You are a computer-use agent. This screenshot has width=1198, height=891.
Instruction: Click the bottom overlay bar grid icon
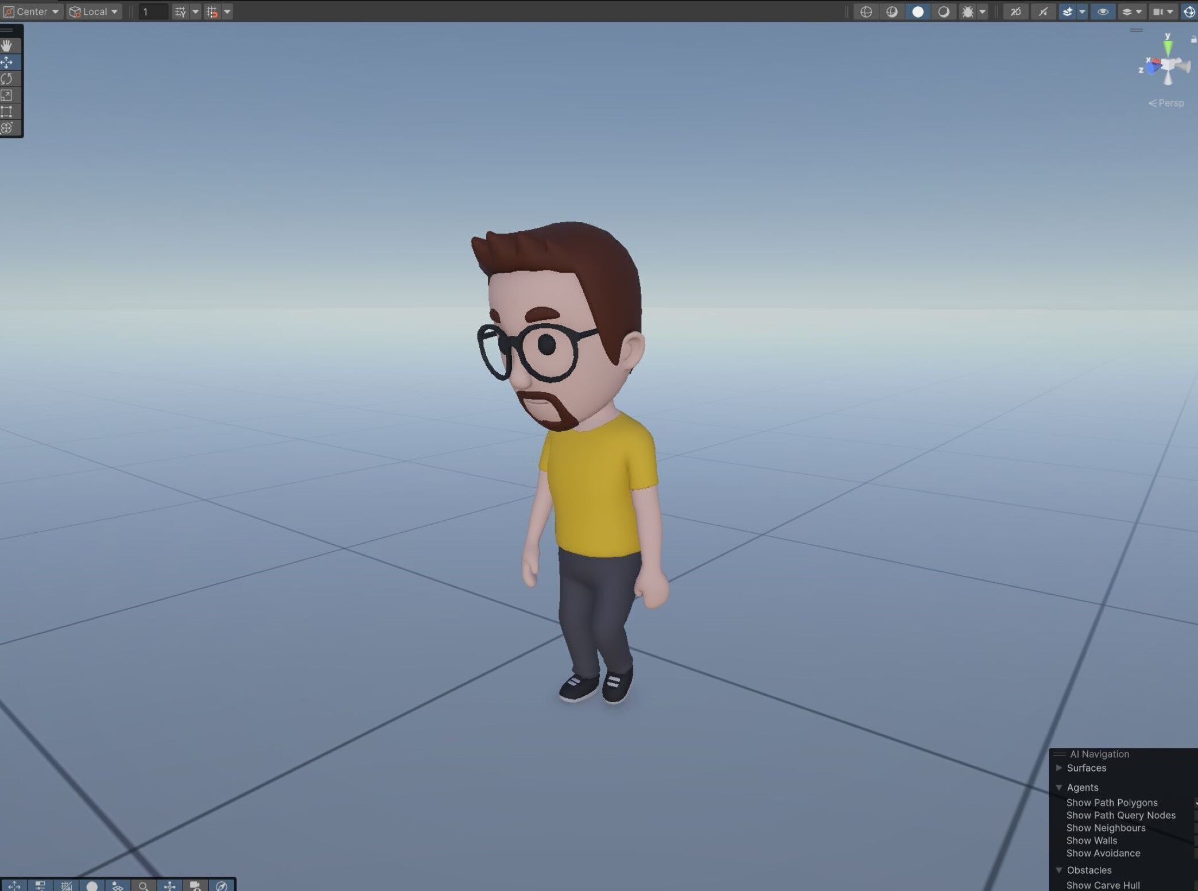[x=66, y=886]
